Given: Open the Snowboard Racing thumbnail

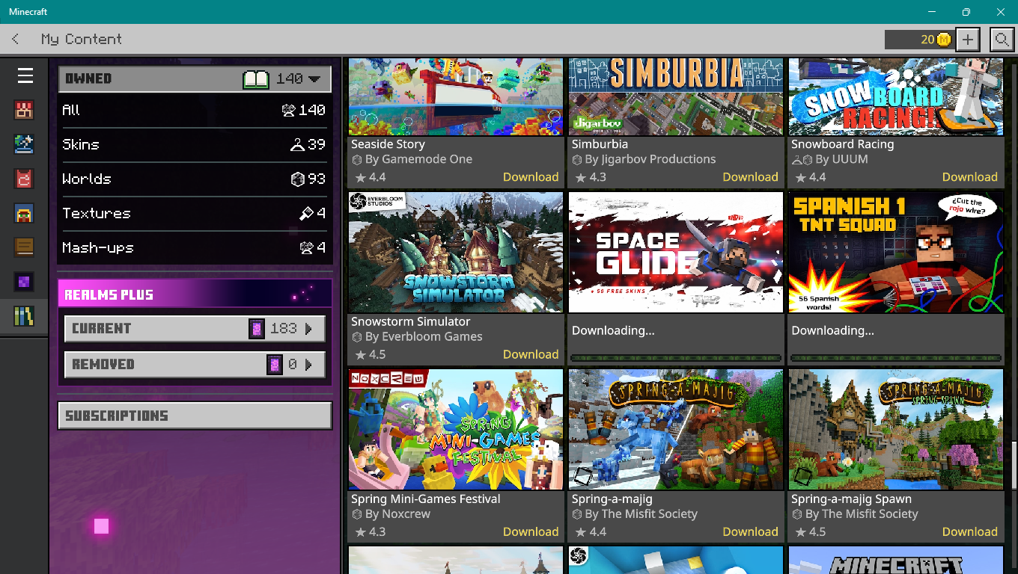Looking at the screenshot, I should pyautogui.click(x=896, y=96).
